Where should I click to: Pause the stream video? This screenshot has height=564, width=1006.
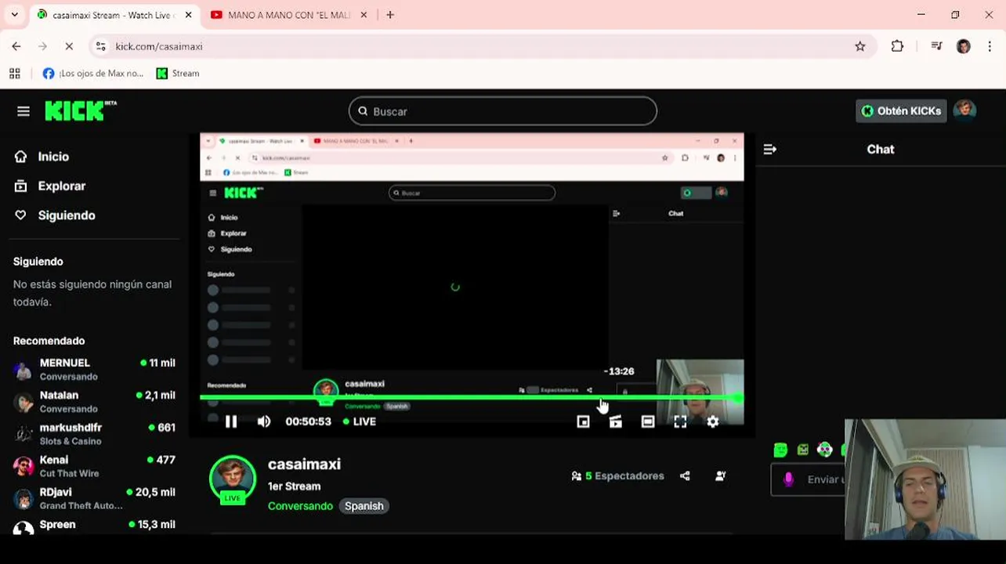(x=231, y=421)
